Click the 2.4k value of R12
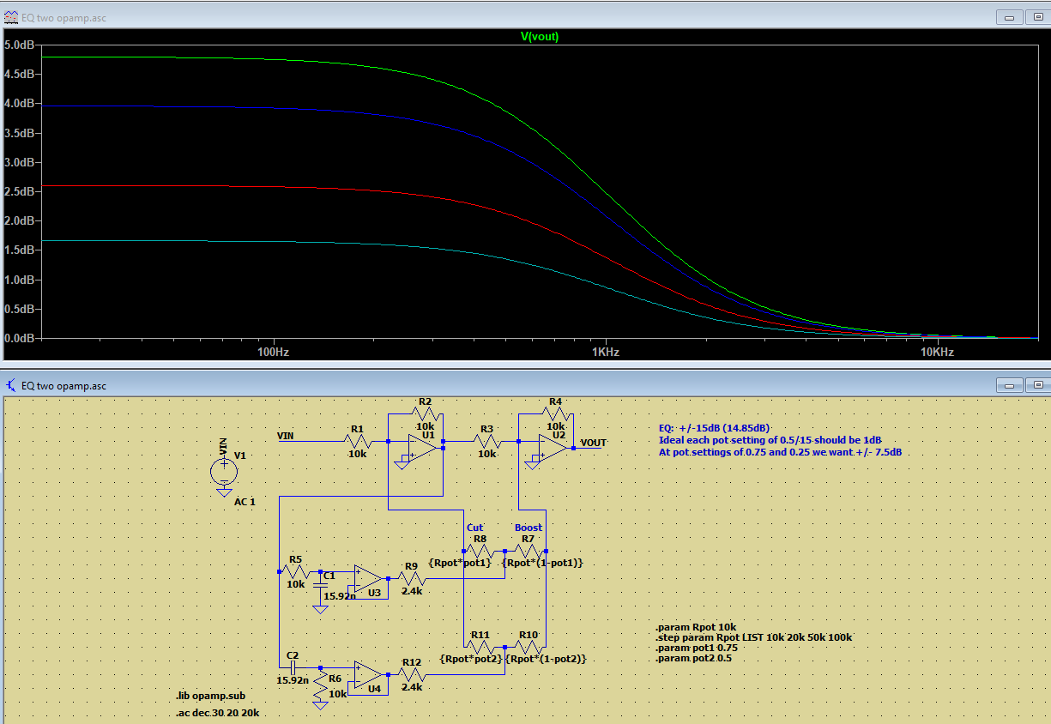This screenshot has width=1051, height=724. pyautogui.click(x=413, y=687)
